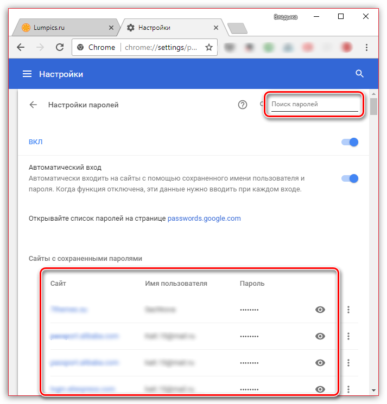Open more actions for fourth saved password

348,389
